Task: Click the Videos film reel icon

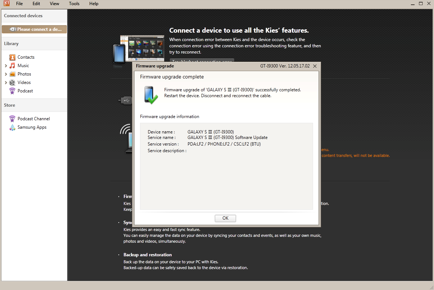Action: [12, 82]
